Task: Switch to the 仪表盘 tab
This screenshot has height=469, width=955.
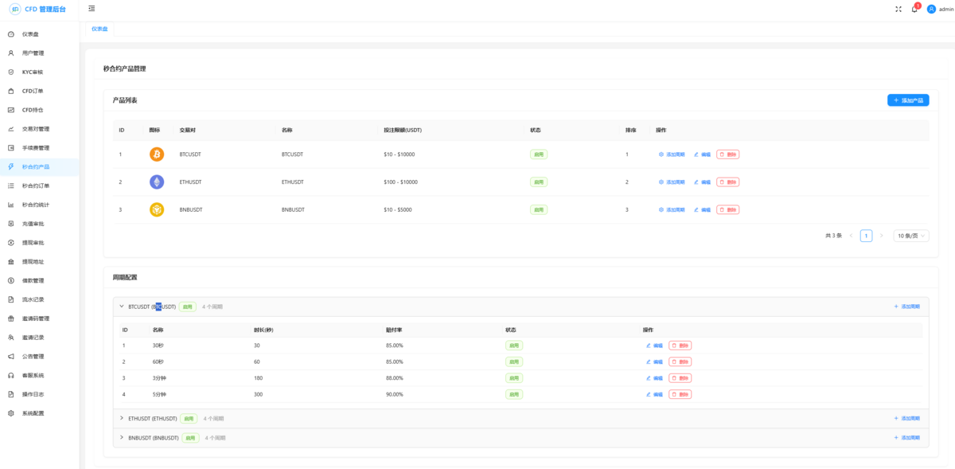Action: pos(99,29)
